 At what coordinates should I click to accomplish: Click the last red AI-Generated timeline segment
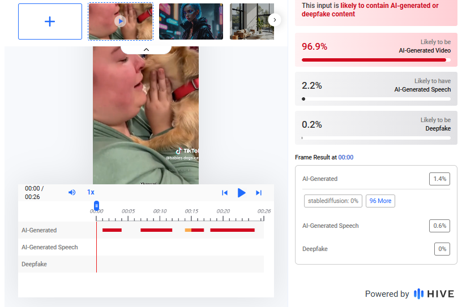[232, 230]
